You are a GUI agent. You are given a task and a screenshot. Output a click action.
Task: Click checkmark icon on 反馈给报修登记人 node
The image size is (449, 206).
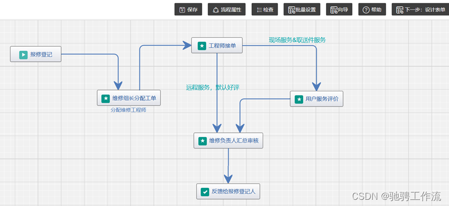[205, 192]
